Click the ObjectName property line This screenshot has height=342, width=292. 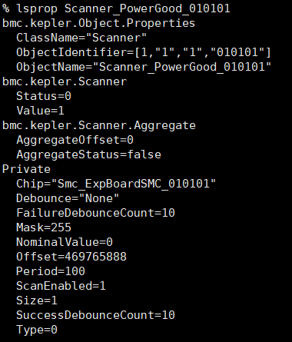(144, 67)
